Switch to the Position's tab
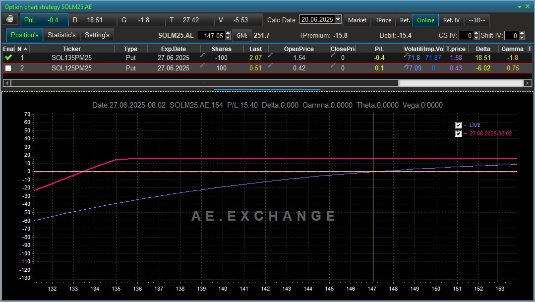 (25, 35)
